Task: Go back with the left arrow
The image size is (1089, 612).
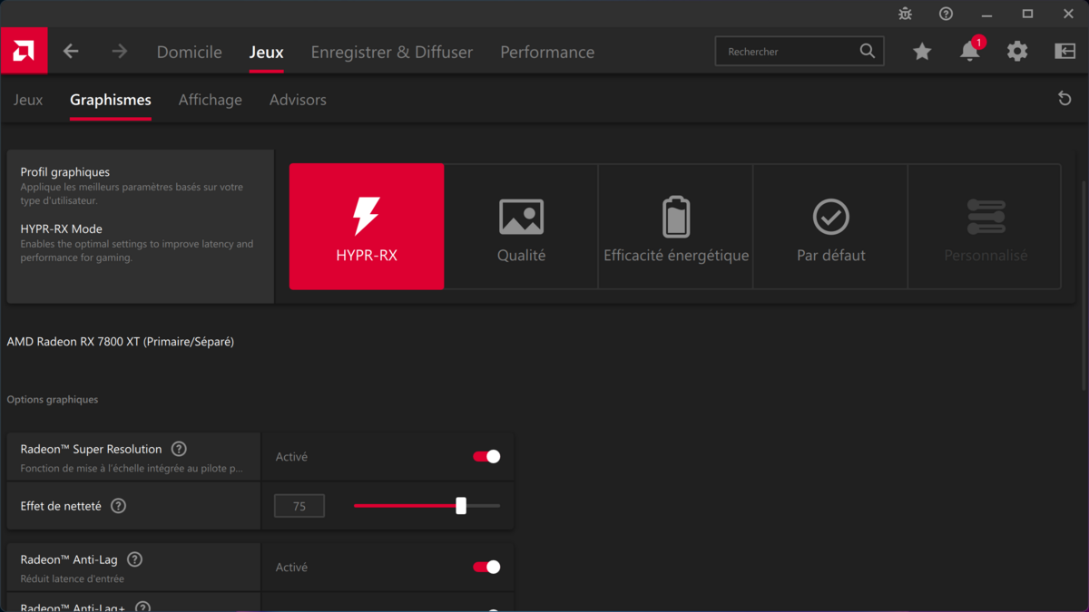Action: click(71, 52)
